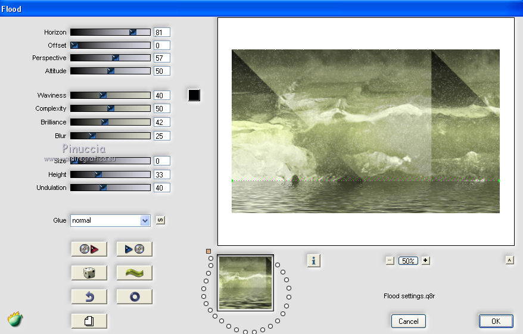Click the load settings disc icon button
523x334 pixels.
pos(89,249)
